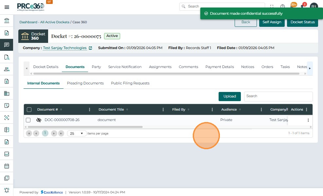323x196 pixels.
Task: Select page 1 in the pager
Action: (45, 133)
